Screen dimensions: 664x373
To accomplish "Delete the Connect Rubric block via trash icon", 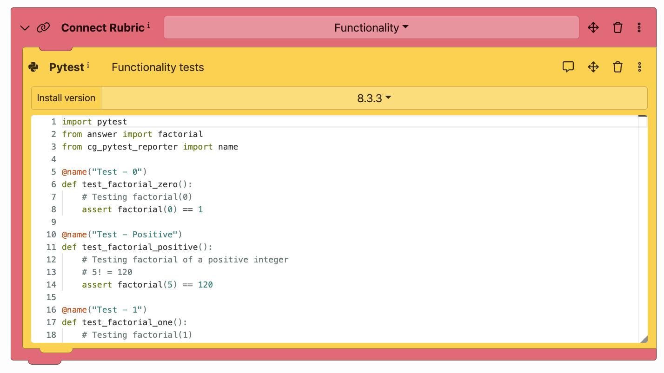I will coord(618,27).
